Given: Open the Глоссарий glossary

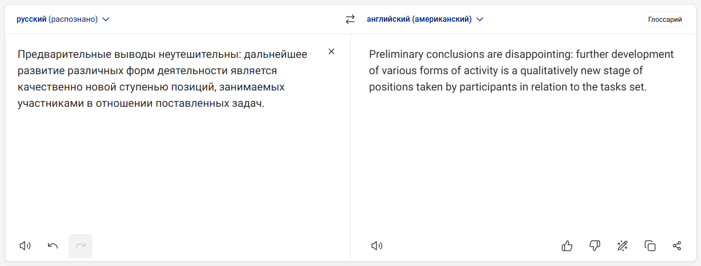Looking at the screenshot, I should (665, 19).
